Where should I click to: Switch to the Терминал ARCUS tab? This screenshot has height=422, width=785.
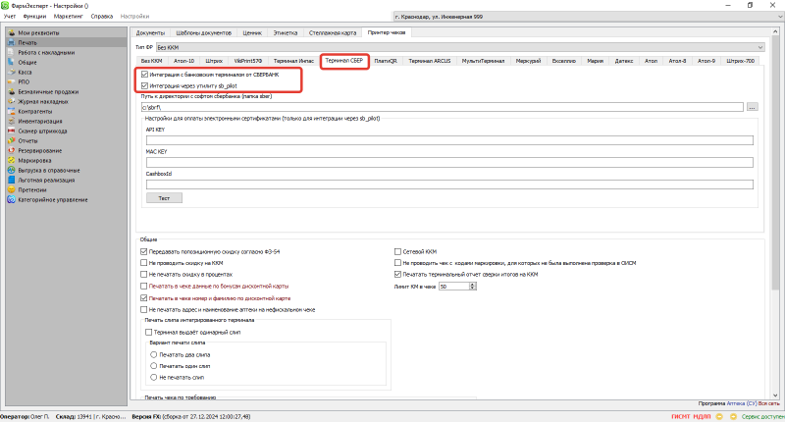(x=432, y=61)
